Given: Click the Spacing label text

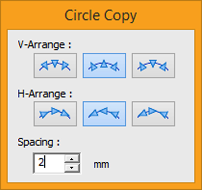Looking at the screenshot, I should point(38,142).
